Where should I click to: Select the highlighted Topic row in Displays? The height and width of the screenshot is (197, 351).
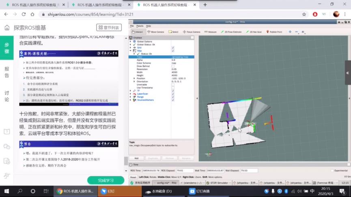pos(162,57)
